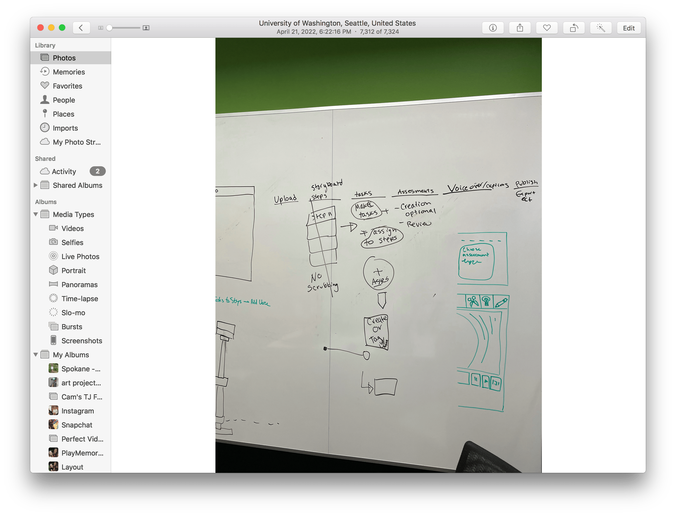676x516 pixels.
Task: Go back with the chevron button
Action: point(81,28)
